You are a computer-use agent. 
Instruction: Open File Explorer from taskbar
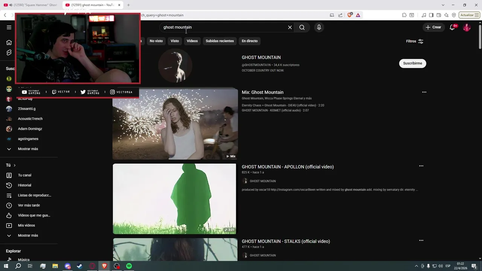[x=55, y=266]
